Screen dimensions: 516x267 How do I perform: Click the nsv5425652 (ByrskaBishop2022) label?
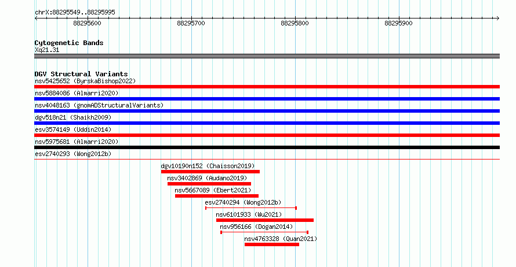85,81
